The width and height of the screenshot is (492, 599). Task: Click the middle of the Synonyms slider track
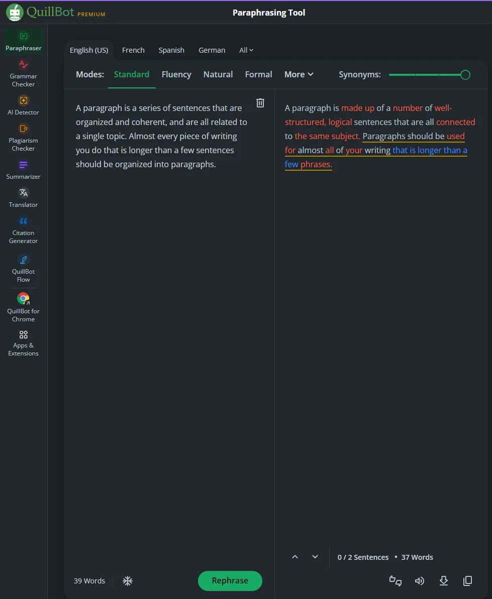click(427, 75)
